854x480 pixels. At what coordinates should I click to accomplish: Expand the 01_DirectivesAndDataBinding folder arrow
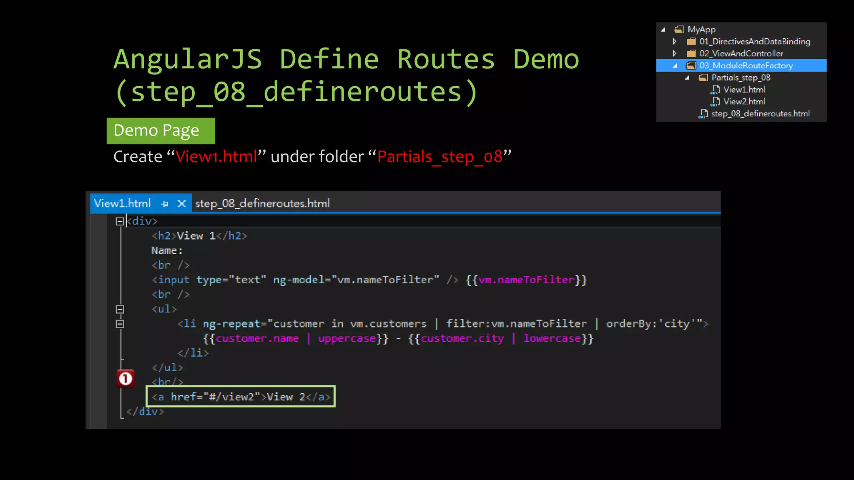[x=675, y=41]
